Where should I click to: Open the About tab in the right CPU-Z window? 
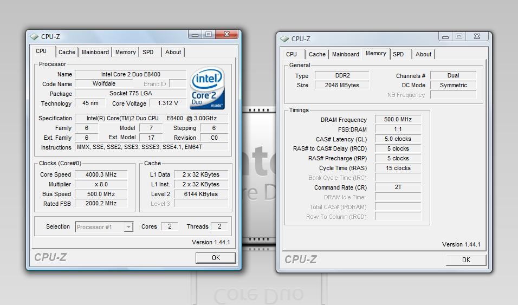(424, 54)
